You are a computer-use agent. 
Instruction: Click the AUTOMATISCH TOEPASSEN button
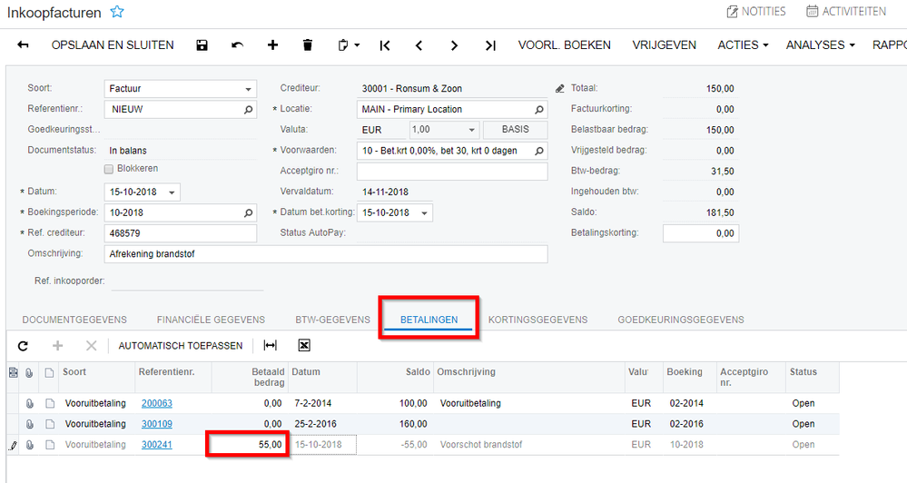181,346
